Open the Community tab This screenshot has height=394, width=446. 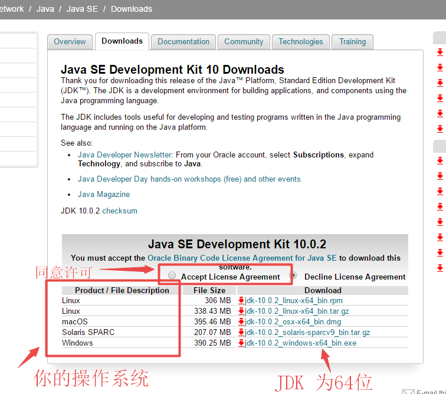(x=244, y=42)
